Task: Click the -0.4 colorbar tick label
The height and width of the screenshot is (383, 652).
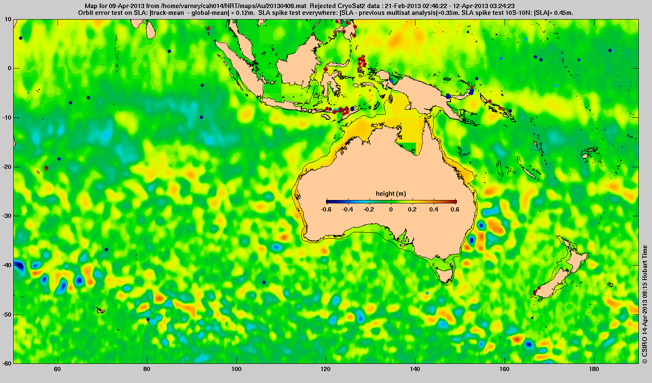Action: pyautogui.click(x=348, y=209)
